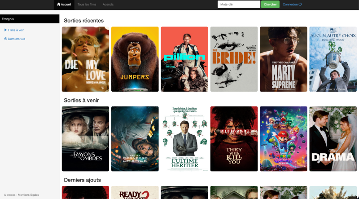Click the green Chercher button

point(270,4)
